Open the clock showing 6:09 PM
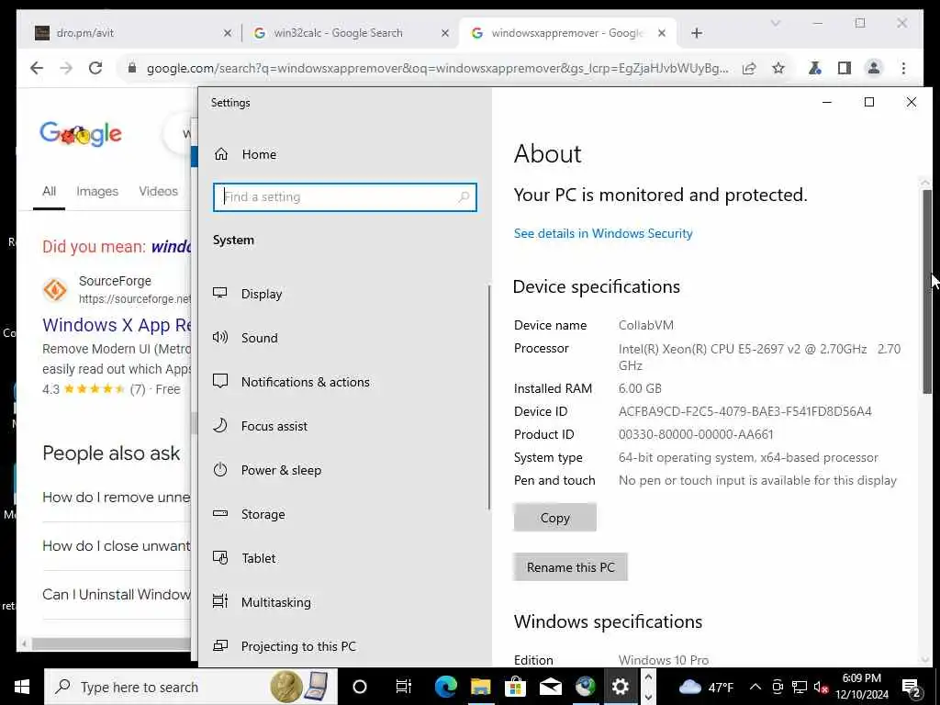This screenshot has height=705, width=940. click(x=861, y=687)
